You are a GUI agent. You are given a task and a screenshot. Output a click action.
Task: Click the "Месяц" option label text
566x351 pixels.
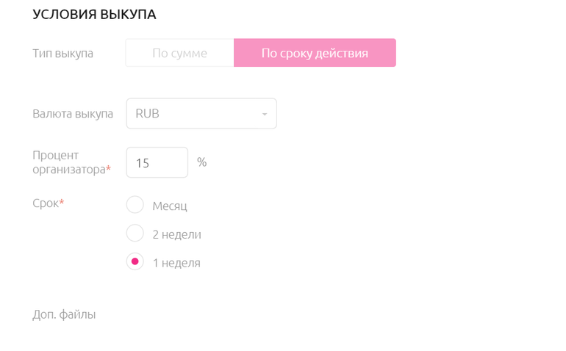(170, 206)
